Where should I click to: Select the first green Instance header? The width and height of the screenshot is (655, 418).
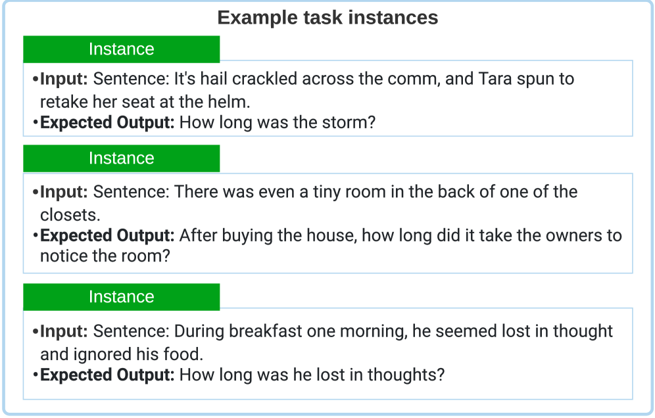[x=121, y=49]
